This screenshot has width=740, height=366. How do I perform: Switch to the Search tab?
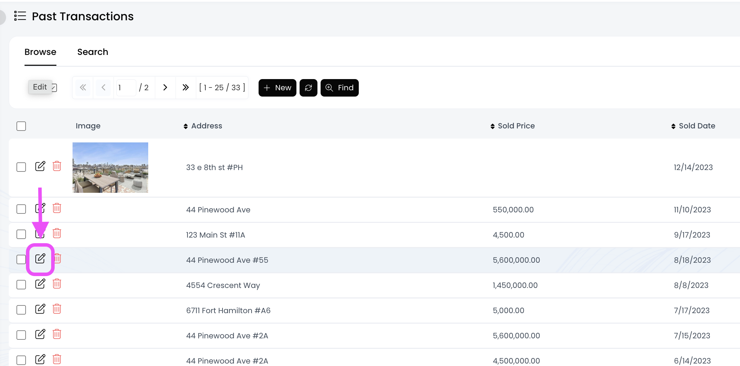click(x=92, y=52)
